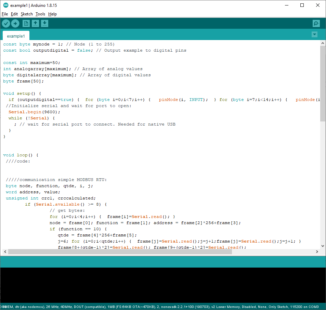Click the Arduino logo in the title bar
Viewport: 326px width, 310px height.
point(5,5)
